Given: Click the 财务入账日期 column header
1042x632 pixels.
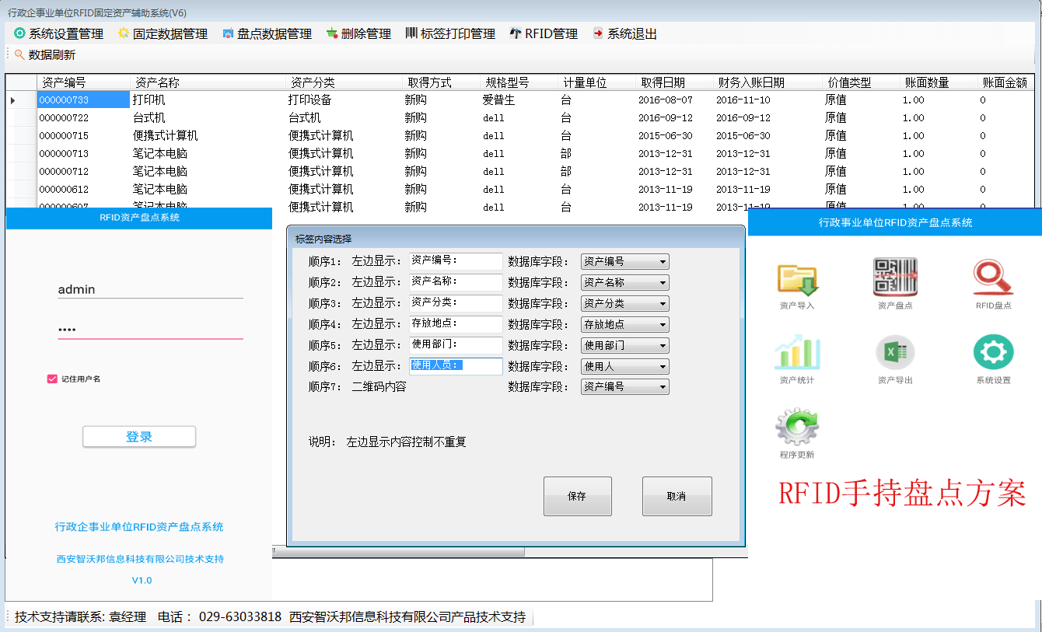Looking at the screenshot, I should (768, 82).
